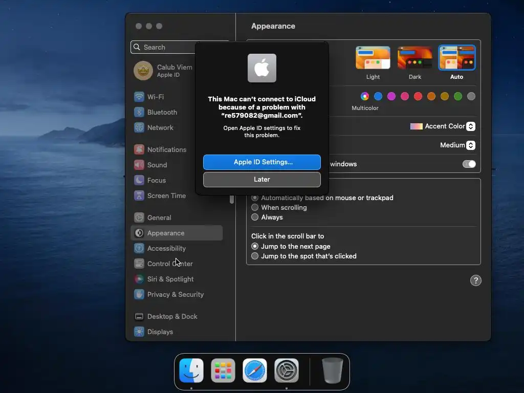Click Apple ID Settings... button
The image size is (524, 393).
(262, 162)
